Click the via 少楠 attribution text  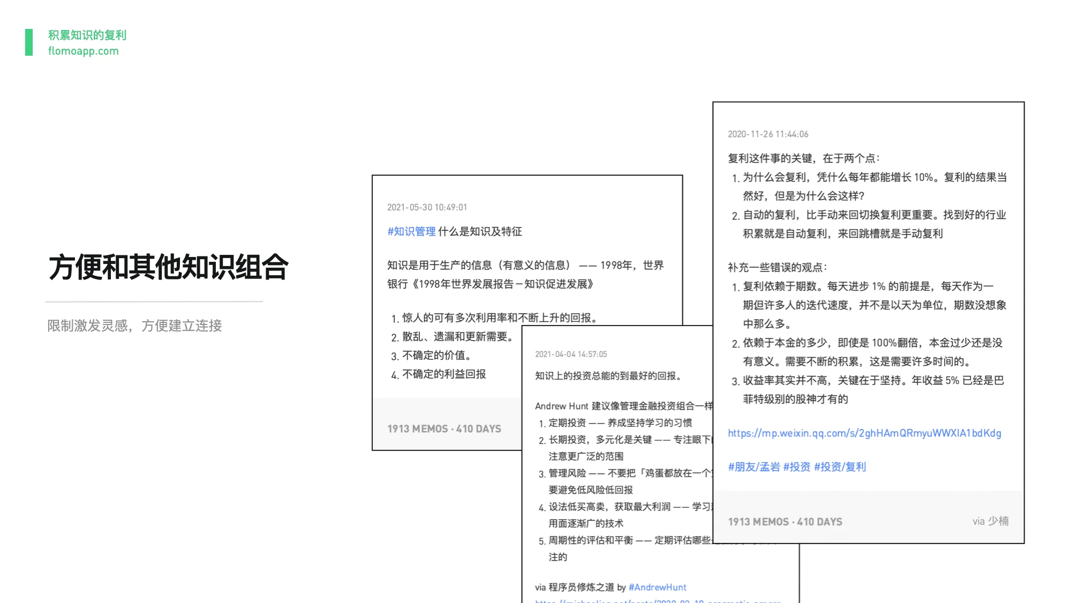coord(990,521)
